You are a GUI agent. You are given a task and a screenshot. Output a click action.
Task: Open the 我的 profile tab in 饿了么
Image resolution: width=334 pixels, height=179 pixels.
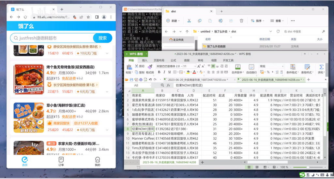(97, 161)
